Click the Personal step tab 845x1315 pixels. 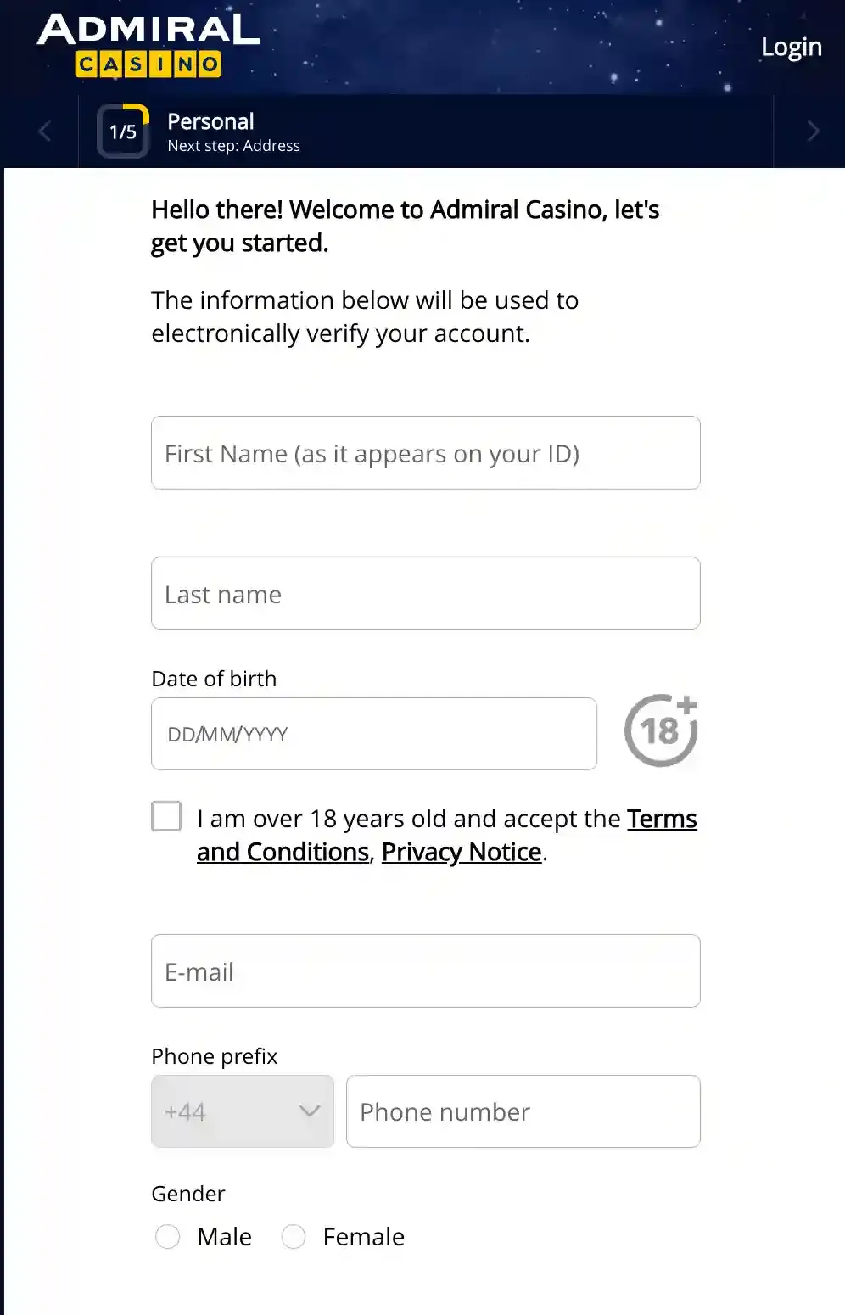click(210, 121)
